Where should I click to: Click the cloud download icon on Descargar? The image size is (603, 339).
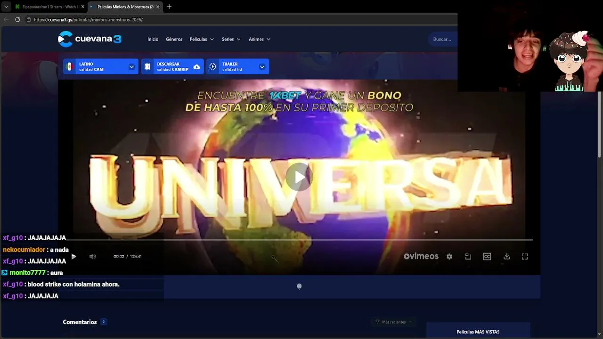[196, 67]
